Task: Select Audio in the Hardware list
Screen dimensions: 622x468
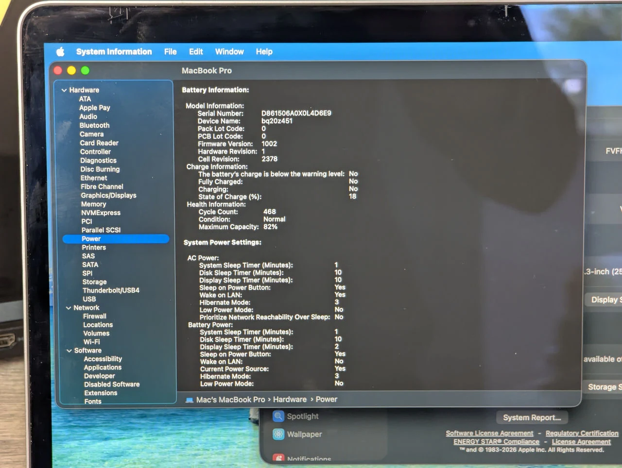Action: pos(88,117)
